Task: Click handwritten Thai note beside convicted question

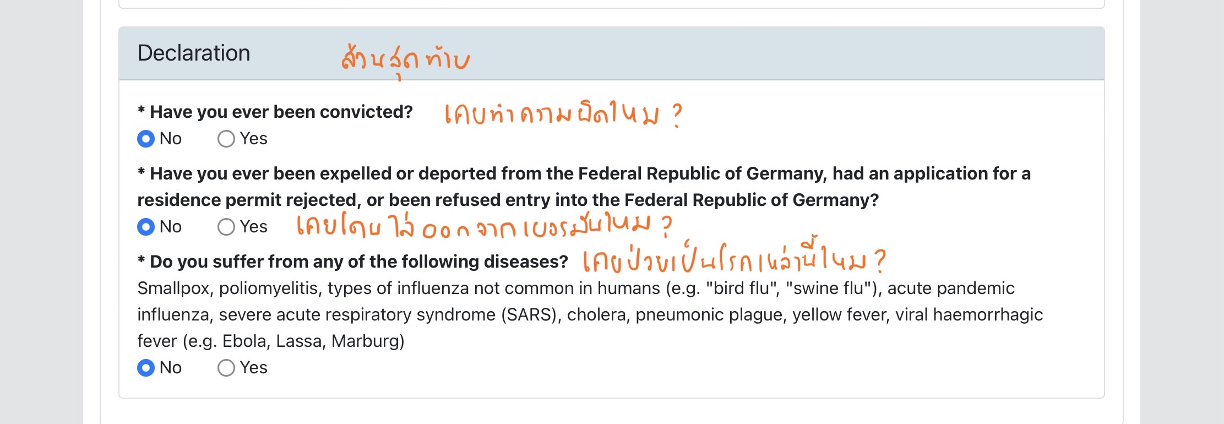Action: [562, 115]
